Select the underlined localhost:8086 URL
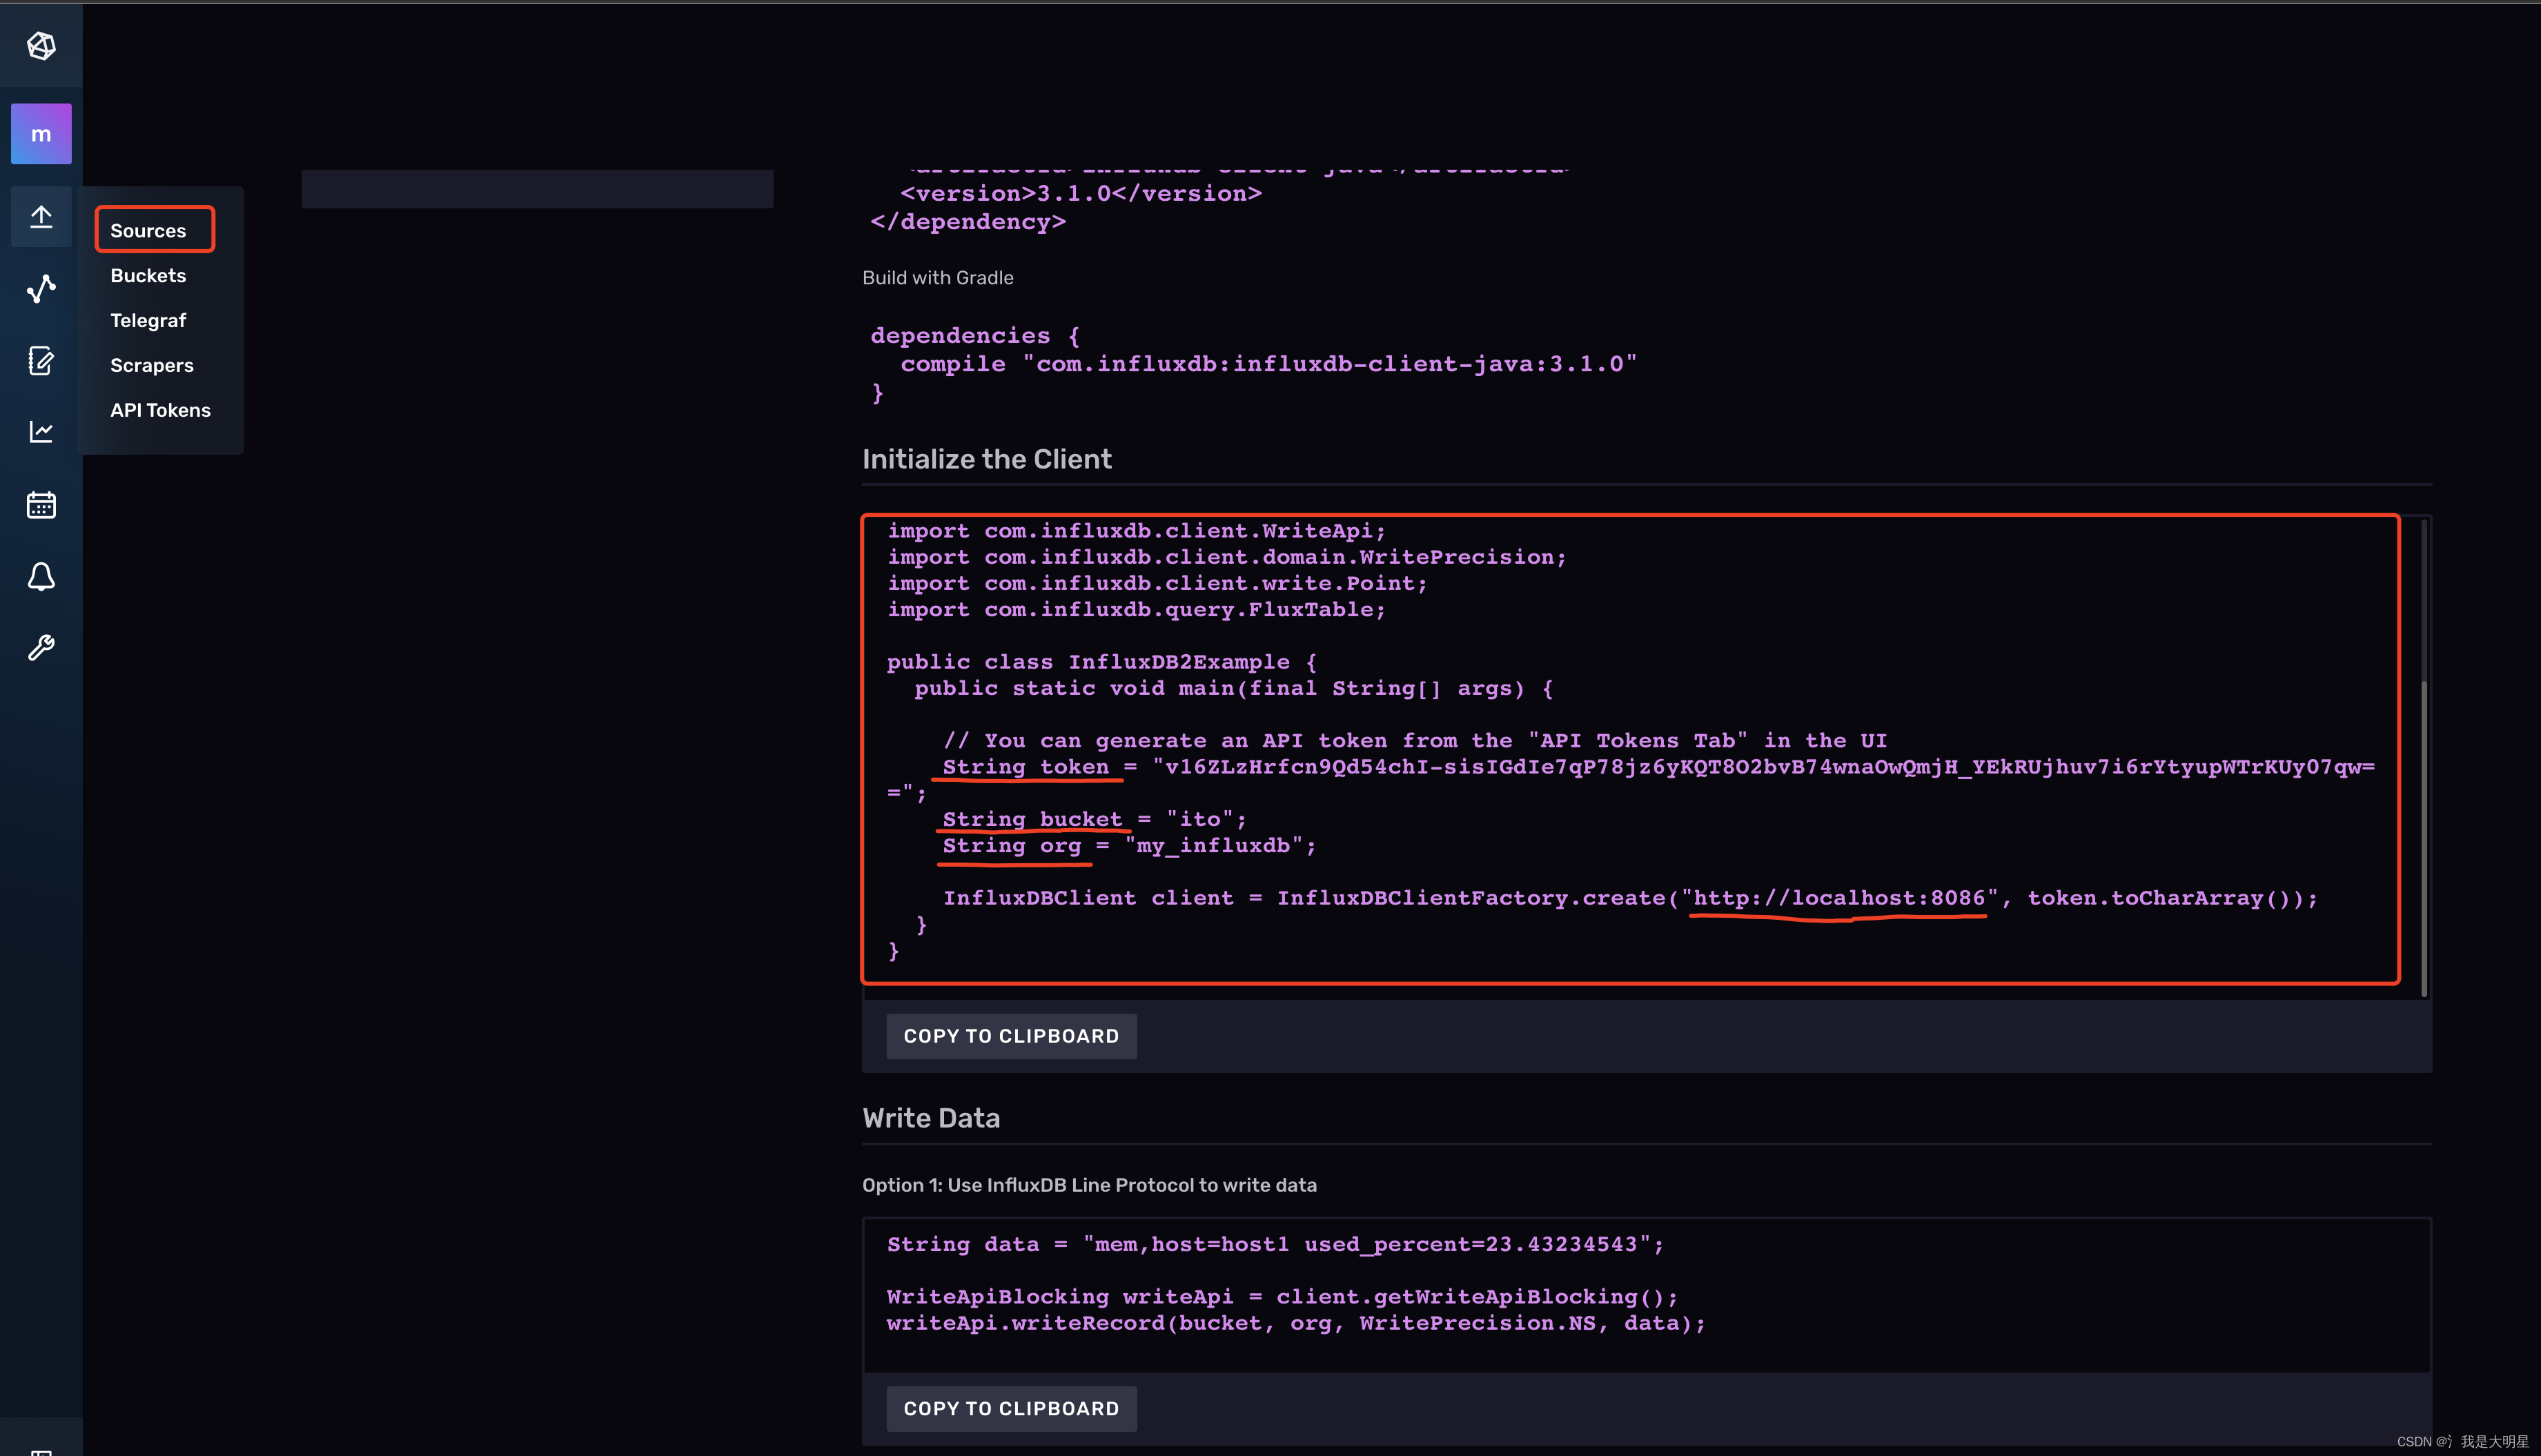The height and width of the screenshot is (1456, 2541). tap(1838, 897)
